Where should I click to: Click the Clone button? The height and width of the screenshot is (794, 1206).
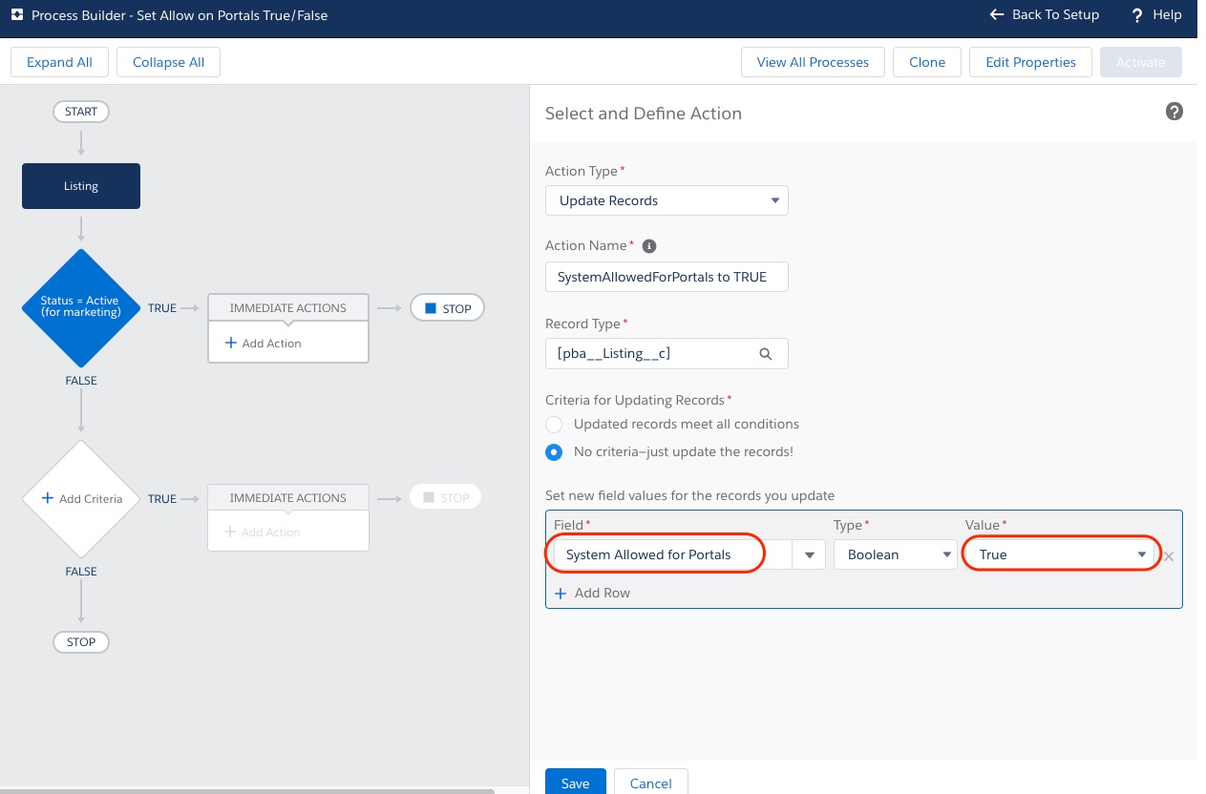click(x=926, y=62)
